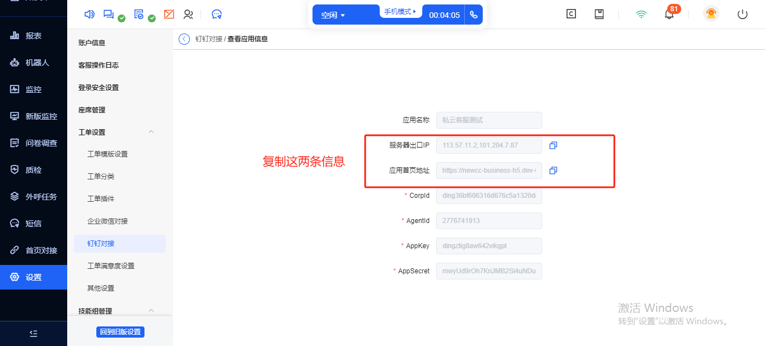This screenshot has width=765, height=346.
Task: Click the 应用首页地址 input field
Action: (489, 170)
